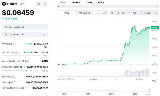Image resolution: width=160 pixels, height=96 pixels.
Task: Open the calendar date range icon
Action: pos(141,13)
